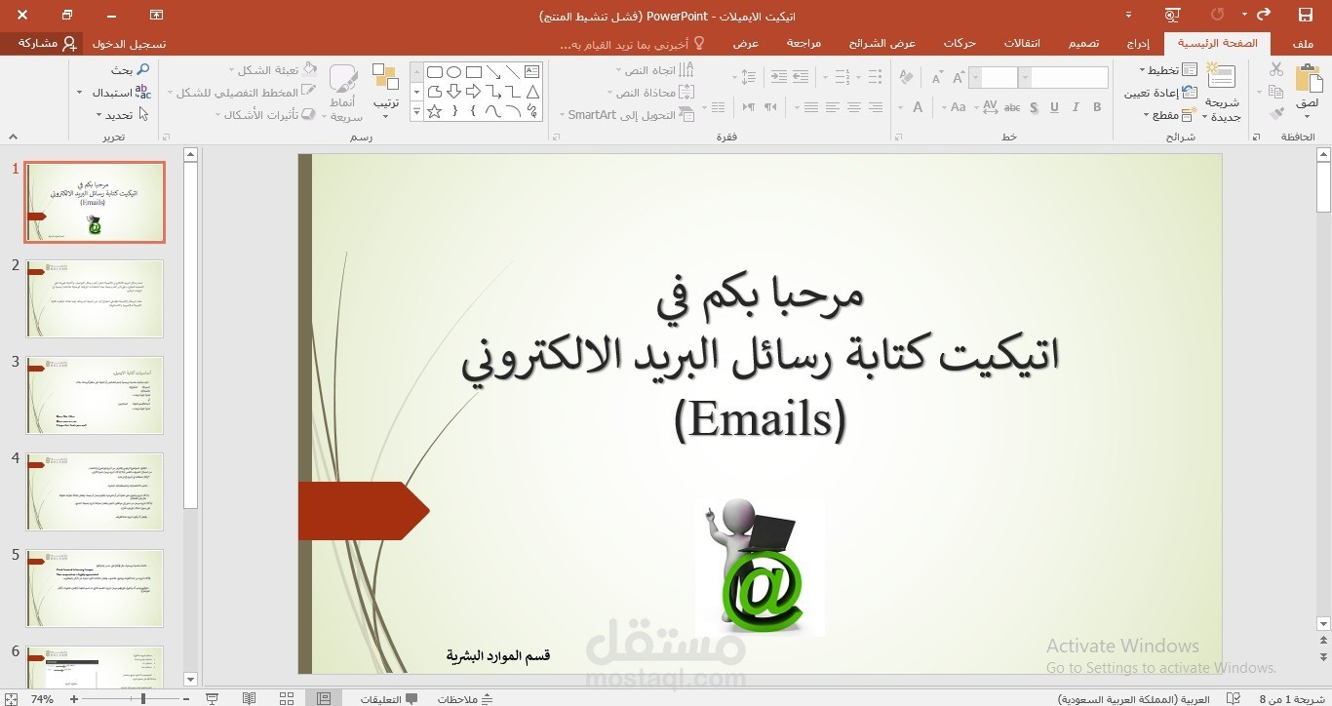Image resolution: width=1332 pixels, height=706 pixels.
Task: Click the text Shadow S icon
Action: pos(1034,107)
